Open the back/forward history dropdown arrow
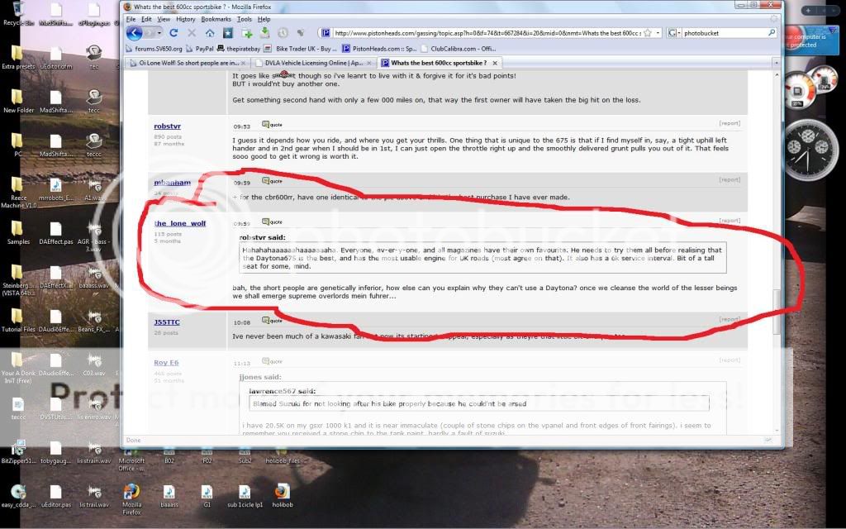This screenshot has width=846, height=529. [159, 33]
